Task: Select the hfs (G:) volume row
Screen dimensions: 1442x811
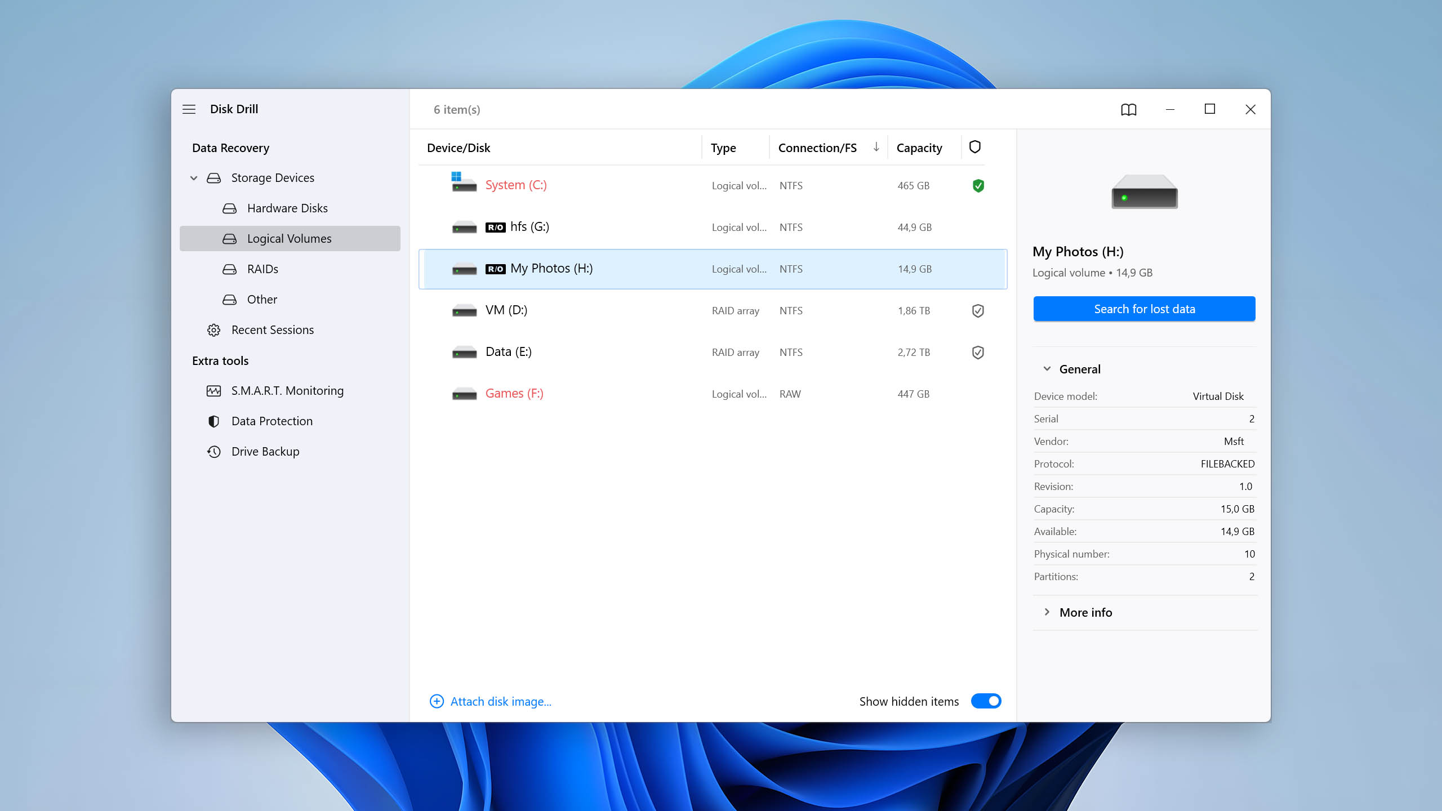Action: (713, 228)
